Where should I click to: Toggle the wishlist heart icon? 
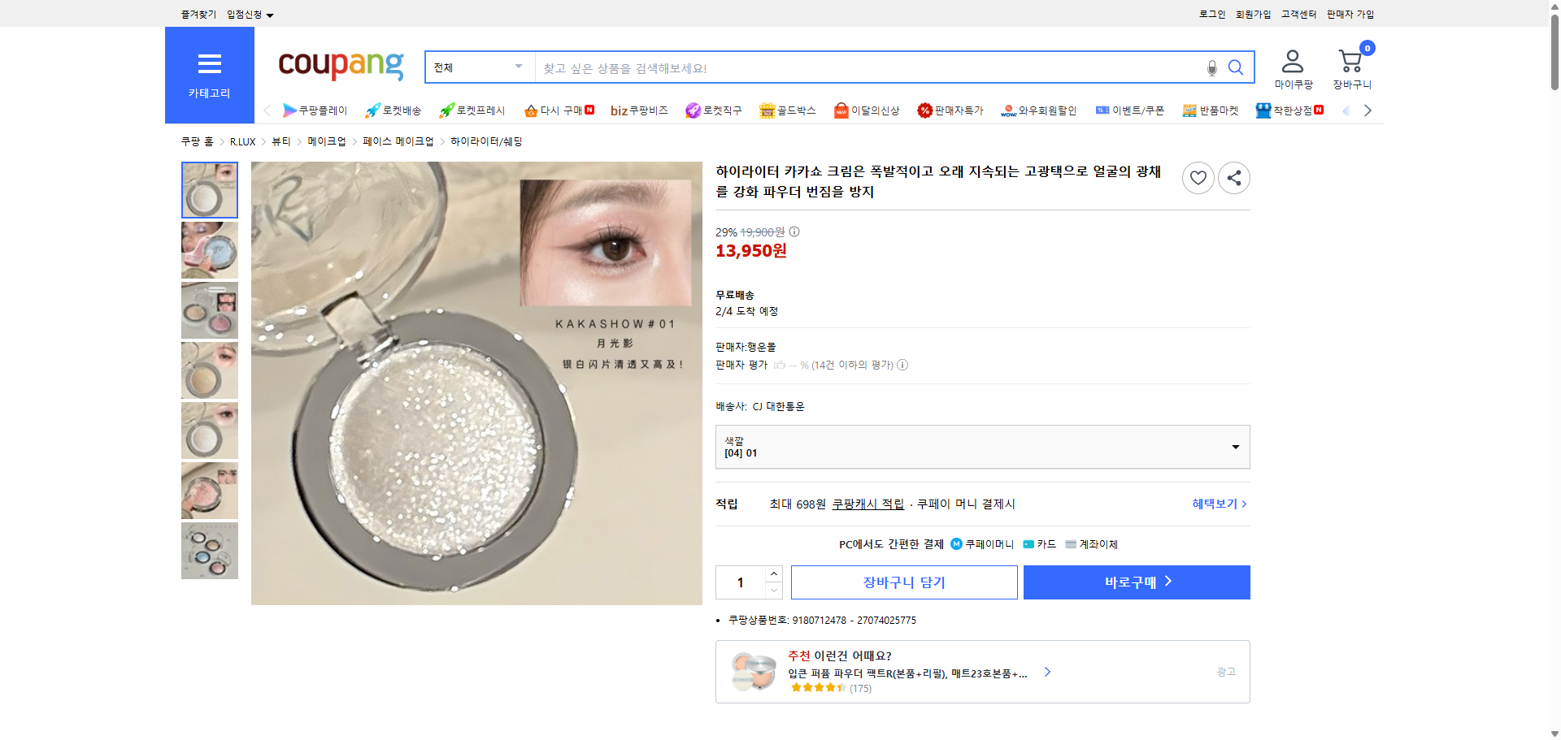pos(1198,177)
